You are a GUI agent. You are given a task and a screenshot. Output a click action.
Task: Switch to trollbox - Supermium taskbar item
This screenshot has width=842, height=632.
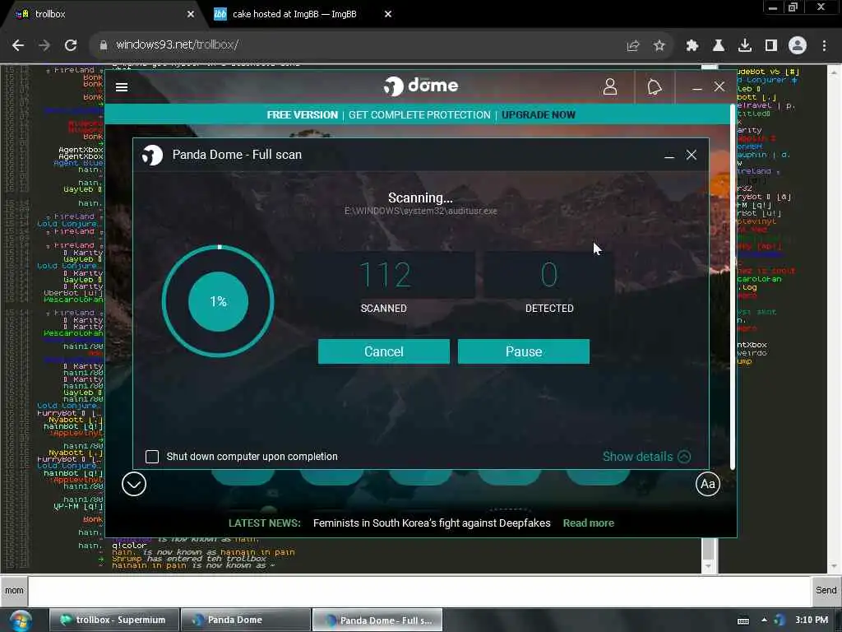point(113,620)
